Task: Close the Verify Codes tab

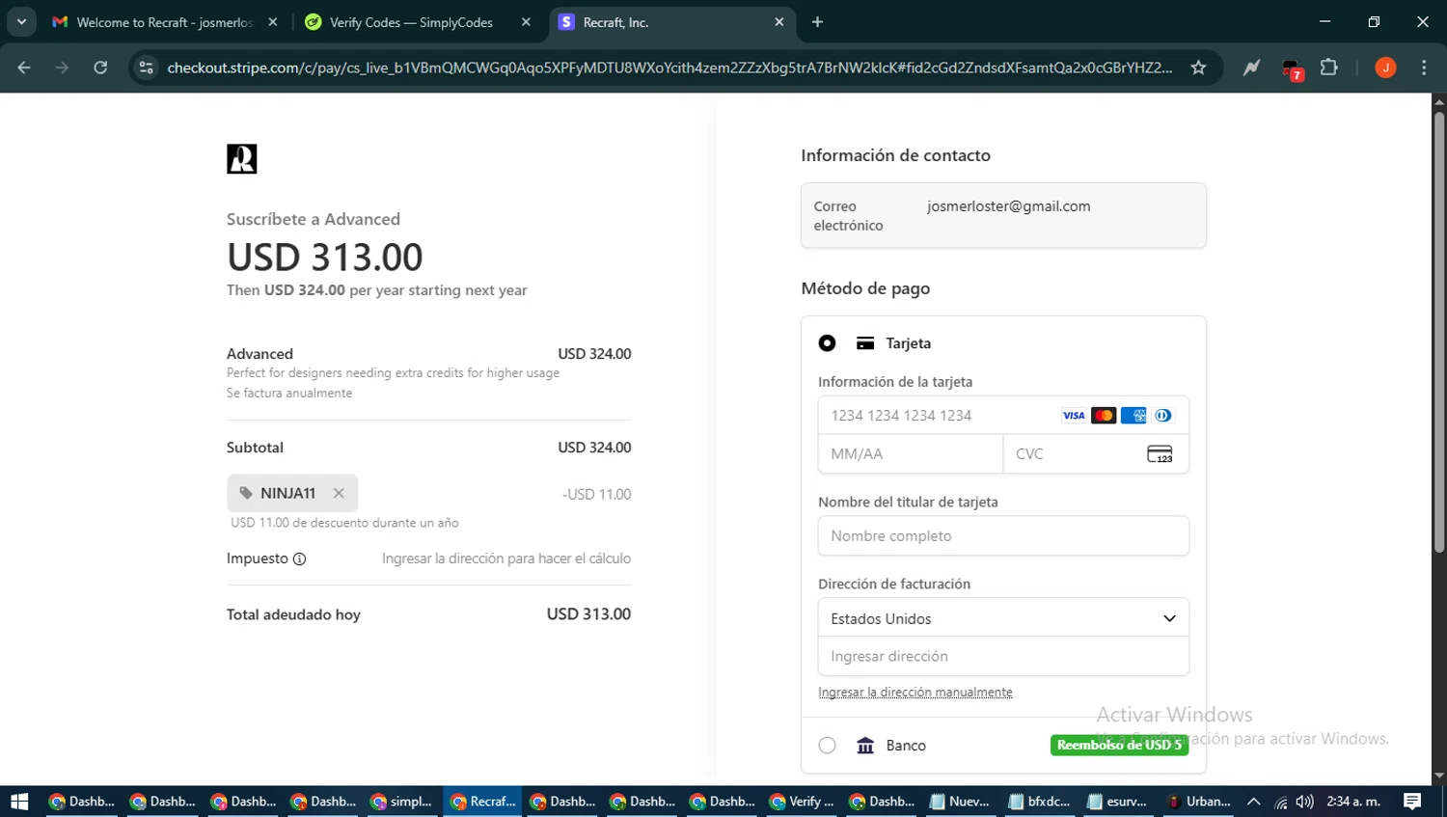Action: [x=526, y=22]
